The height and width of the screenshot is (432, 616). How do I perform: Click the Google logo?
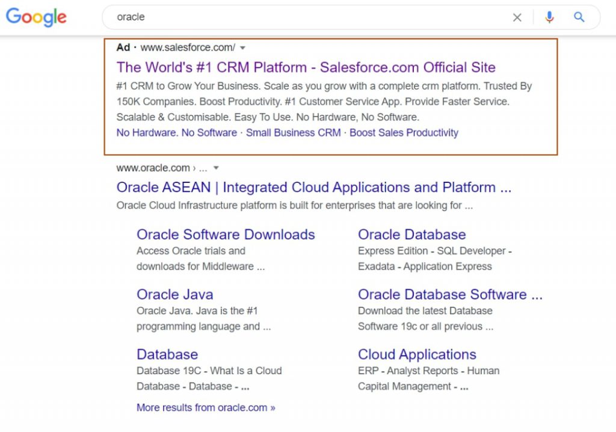coord(36,17)
